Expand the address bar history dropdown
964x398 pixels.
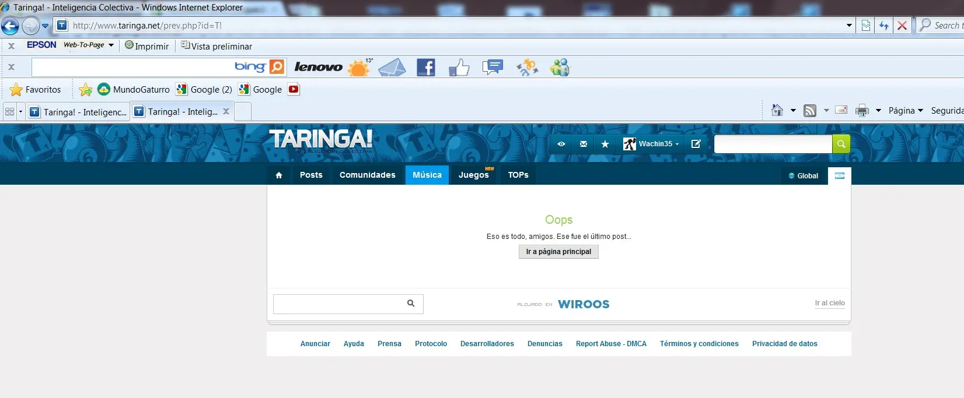(849, 26)
